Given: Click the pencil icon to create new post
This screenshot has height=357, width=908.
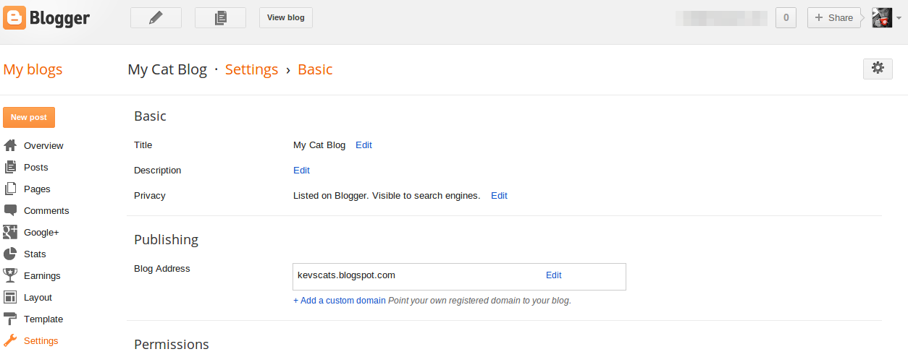Looking at the screenshot, I should 155,18.
